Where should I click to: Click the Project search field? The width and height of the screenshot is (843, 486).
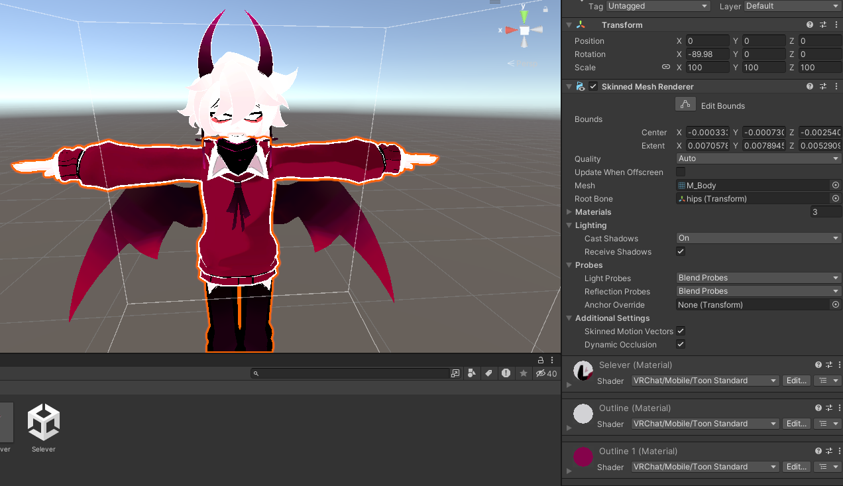click(x=350, y=373)
